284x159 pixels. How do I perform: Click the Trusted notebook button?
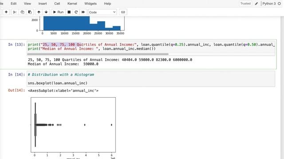point(245,4)
